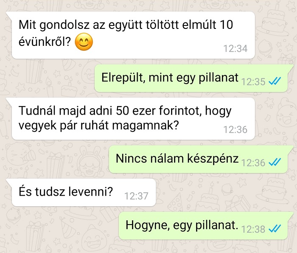Click the word 'készpénz' in green bubble
This screenshot has width=297, height=253.
pyautogui.click(x=213, y=159)
